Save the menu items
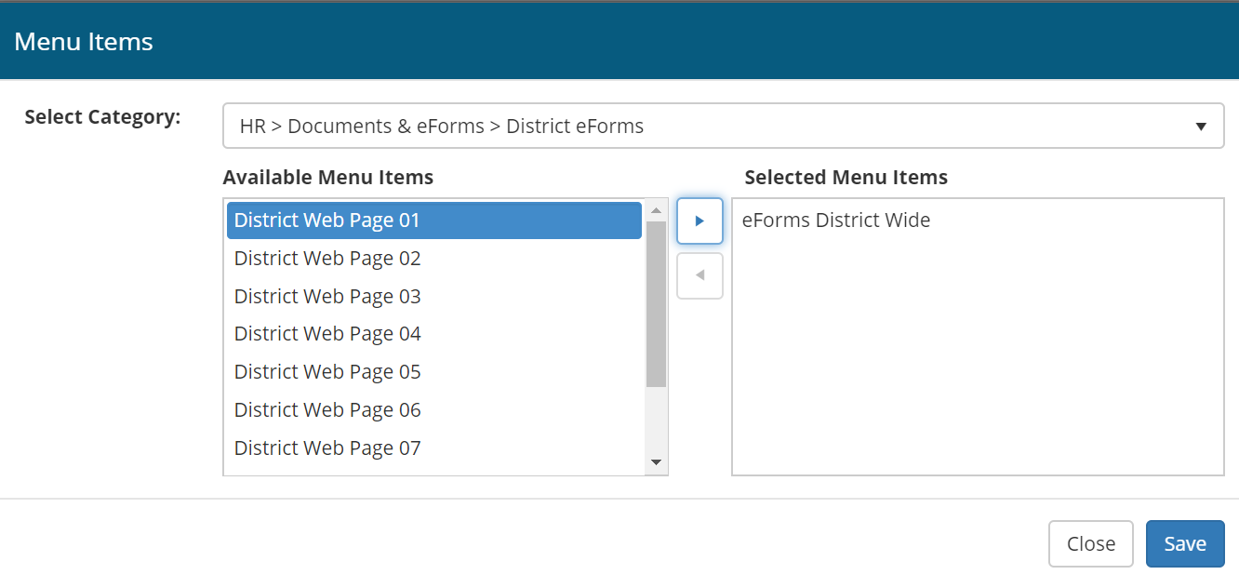Image resolution: width=1239 pixels, height=588 pixels. pyautogui.click(x=1184, y=543)
